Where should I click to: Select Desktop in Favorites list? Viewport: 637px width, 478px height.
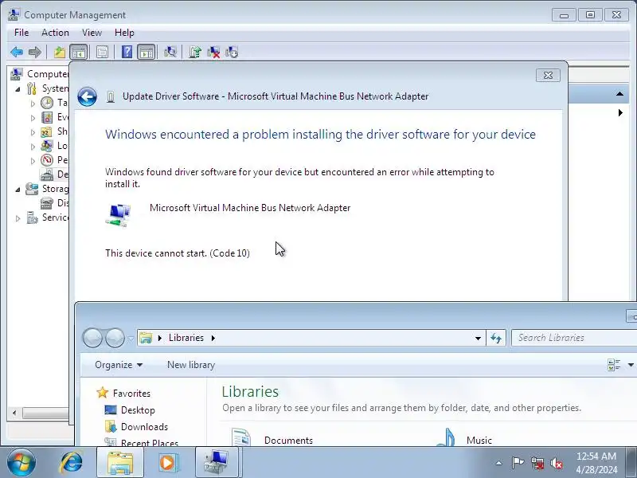(138, 410)
